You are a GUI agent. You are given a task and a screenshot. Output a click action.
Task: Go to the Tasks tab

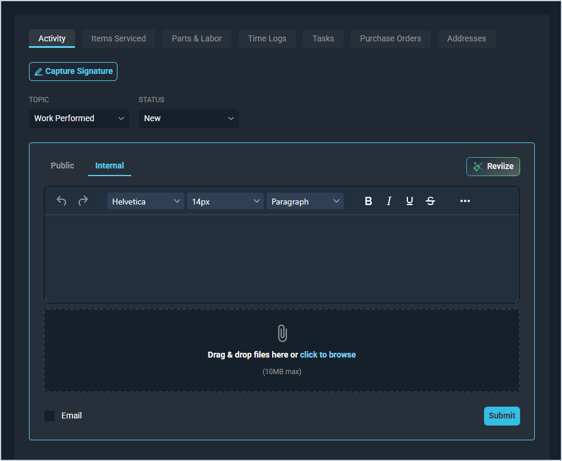[x=324, y=38]
